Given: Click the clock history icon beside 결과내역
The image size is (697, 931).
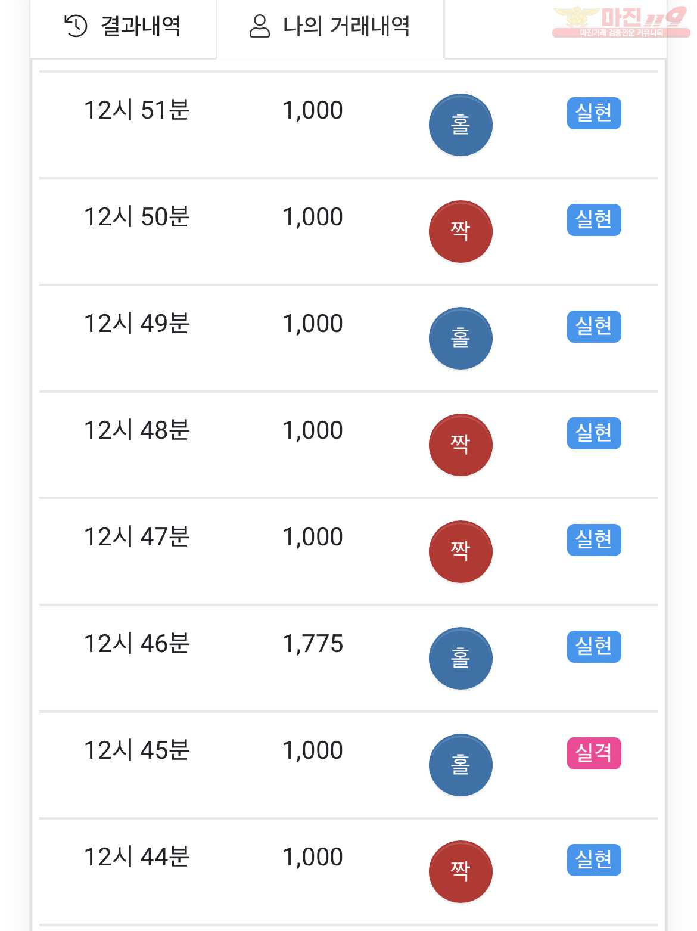Looking at the screenshot, I should point(76,26).
